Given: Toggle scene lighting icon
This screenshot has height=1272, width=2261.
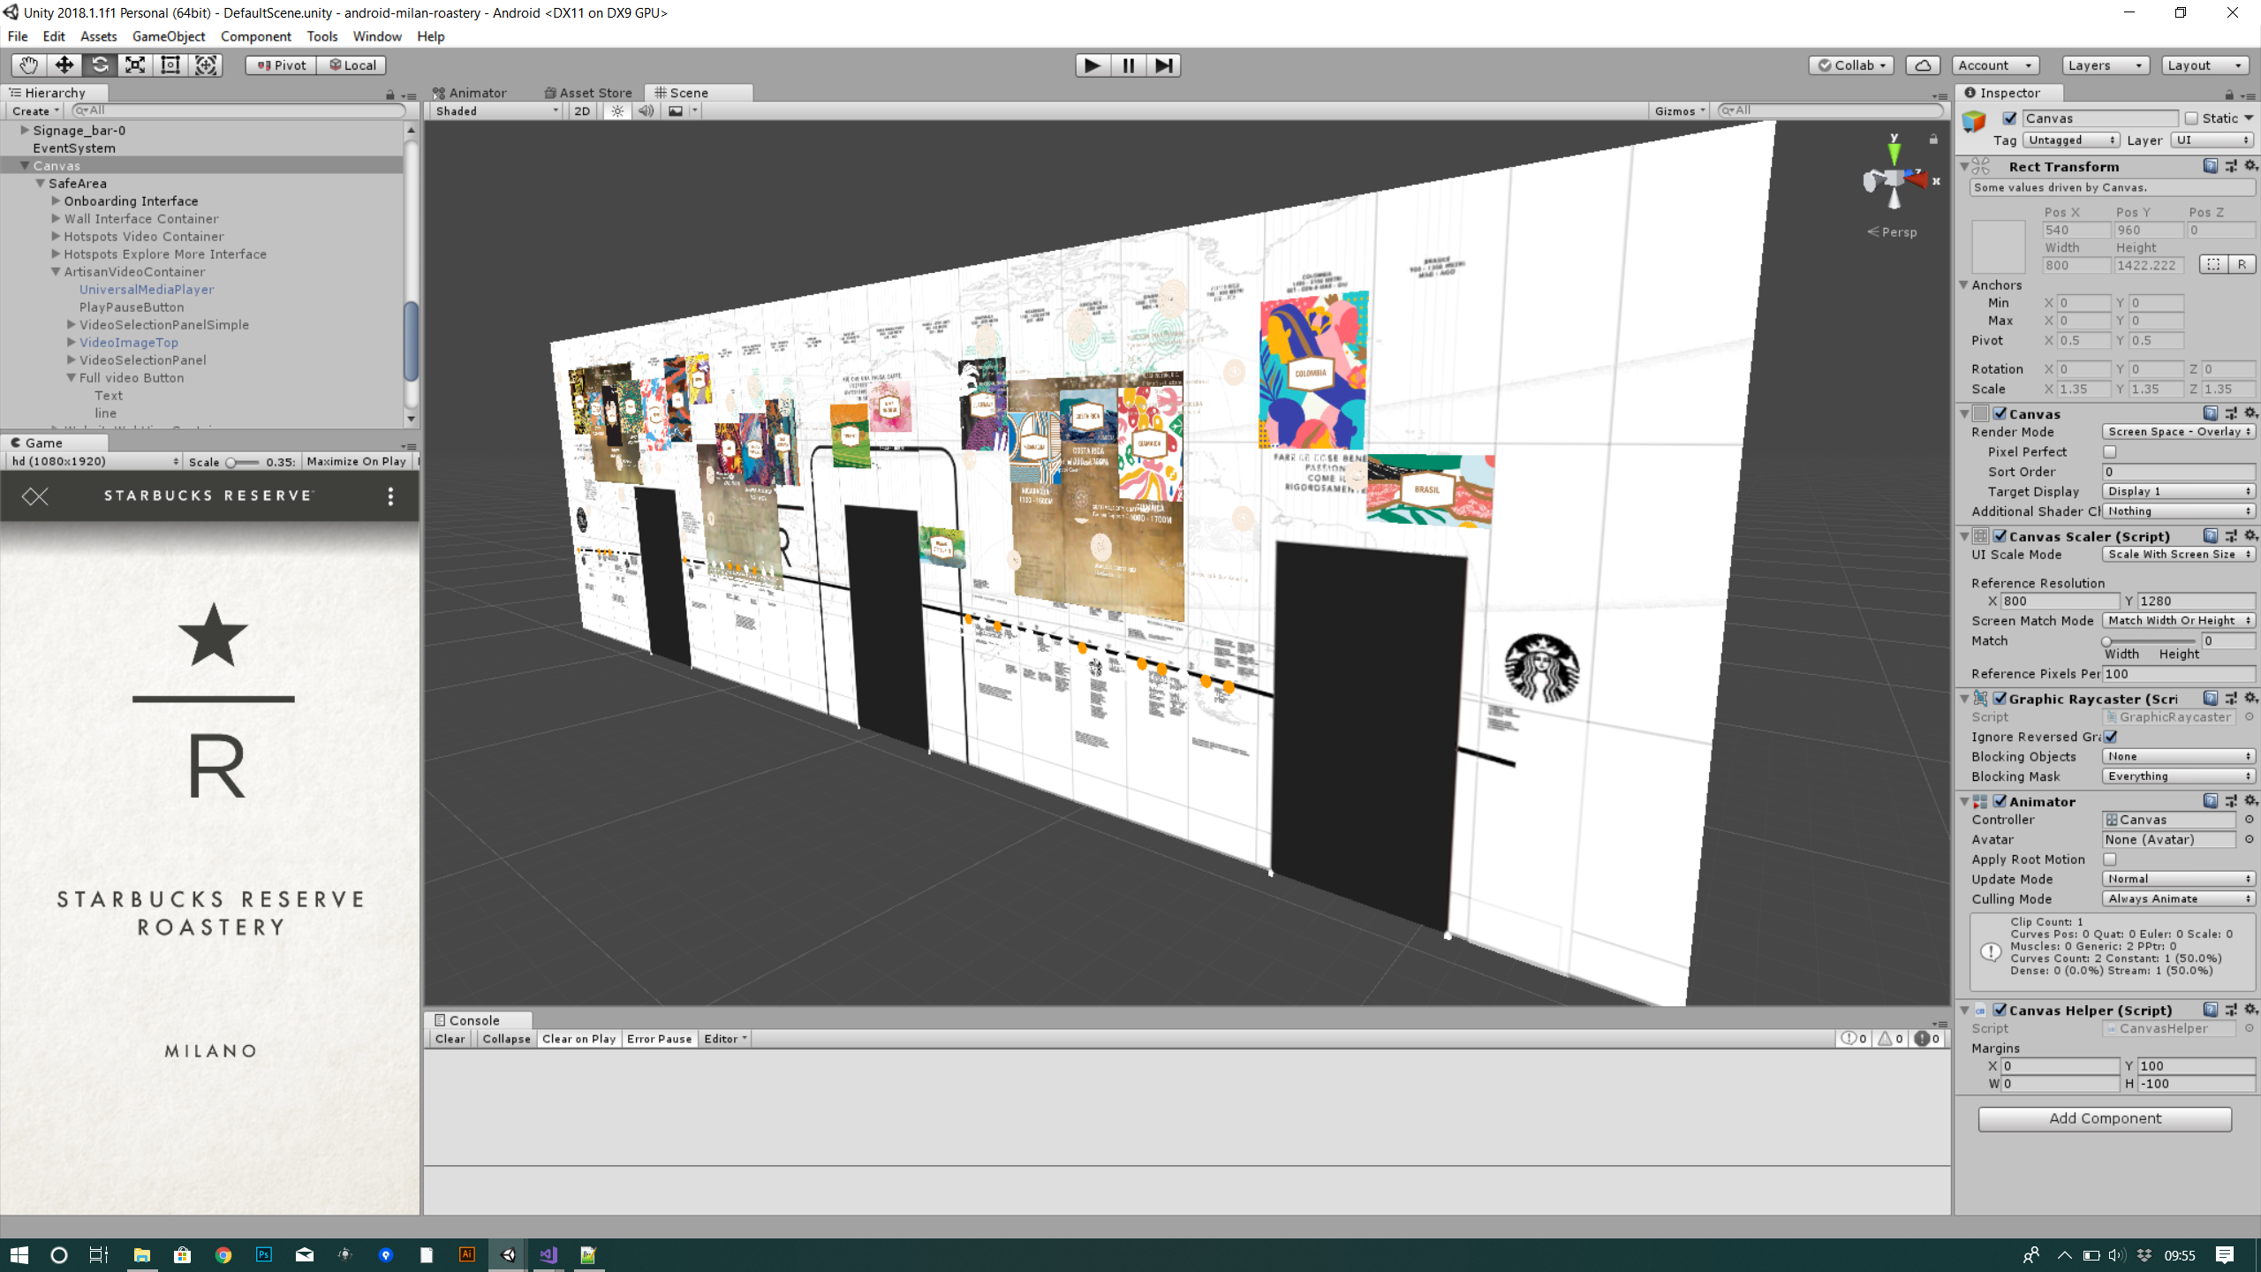Looking at the screenshot, I should 617,111.
